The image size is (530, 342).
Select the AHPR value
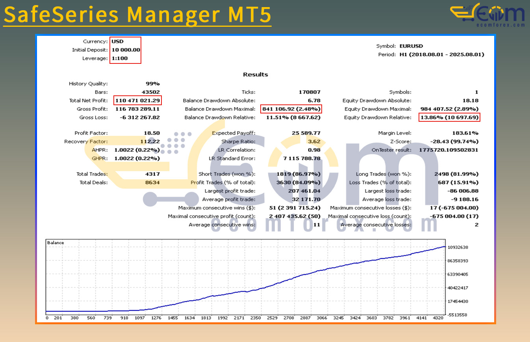pyautogui.click(x=137, y=150)
